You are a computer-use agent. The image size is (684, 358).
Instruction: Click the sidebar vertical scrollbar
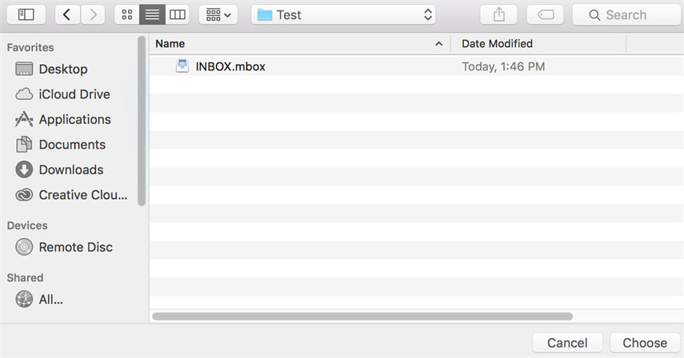pyautogui.click(x=142, y=121)
